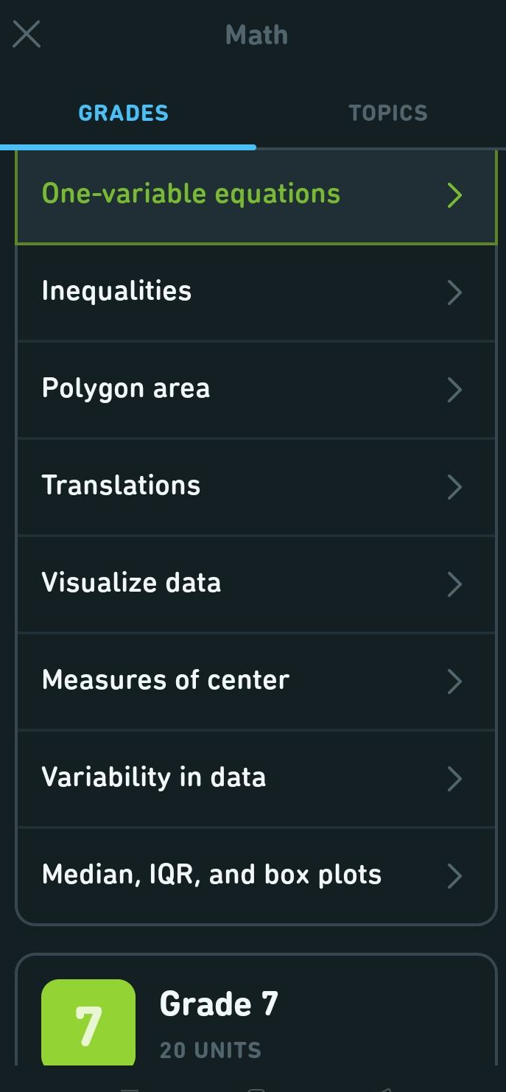Screen dimensions: 506x1092
Task: Expand the Inequalities chevron
Action: click(455, 292)
